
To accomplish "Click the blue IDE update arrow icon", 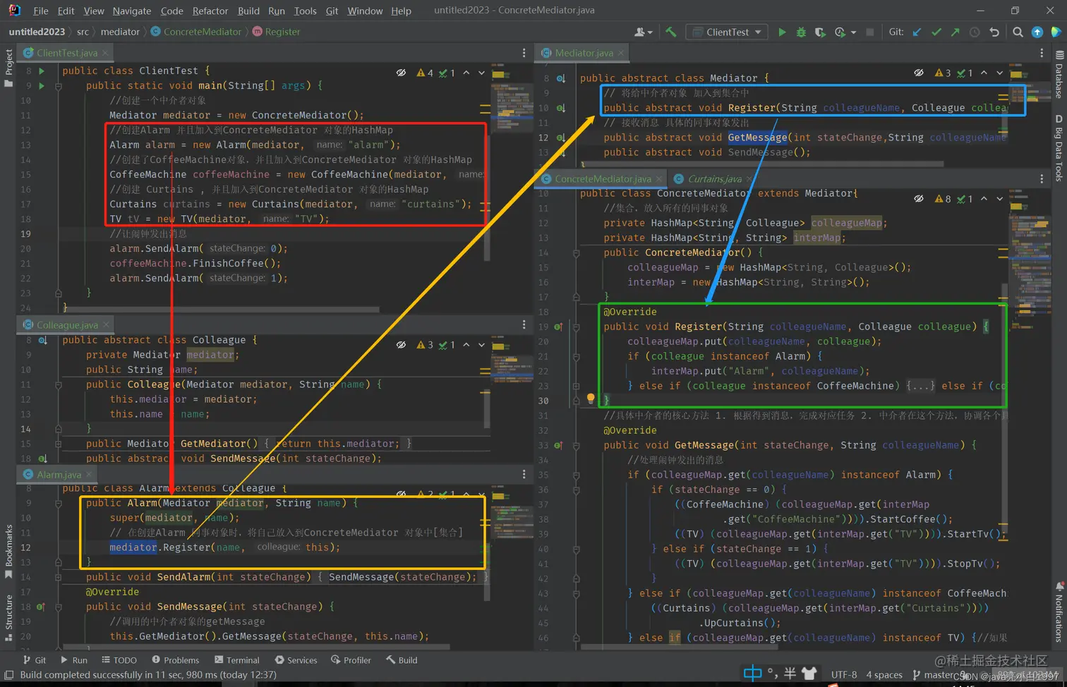I will point(1037,32).
